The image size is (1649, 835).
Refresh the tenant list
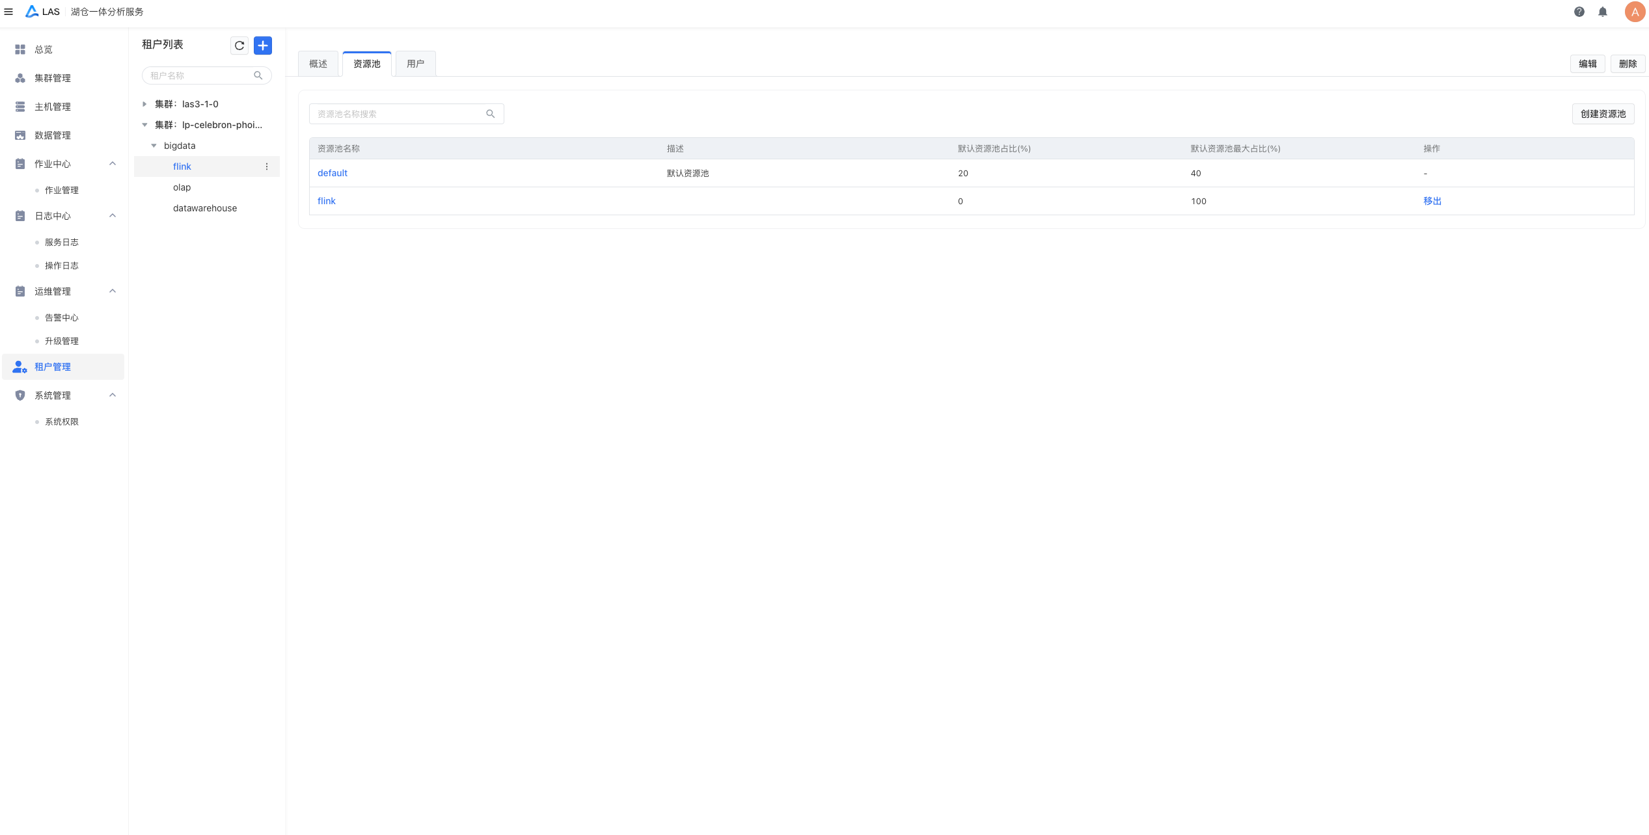[x=239, y=46]
